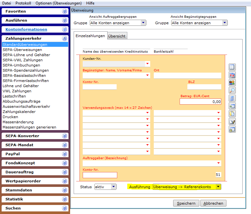
Task: Expand the Favoriten panel chevron
Action: [65, 11]
